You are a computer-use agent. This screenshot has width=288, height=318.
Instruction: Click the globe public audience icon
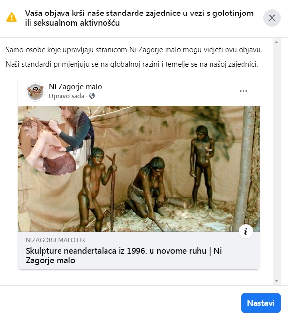[x=92, y=96]
